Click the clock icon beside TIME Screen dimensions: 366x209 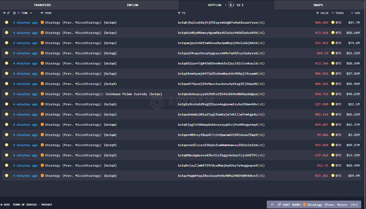pos(14,13)
